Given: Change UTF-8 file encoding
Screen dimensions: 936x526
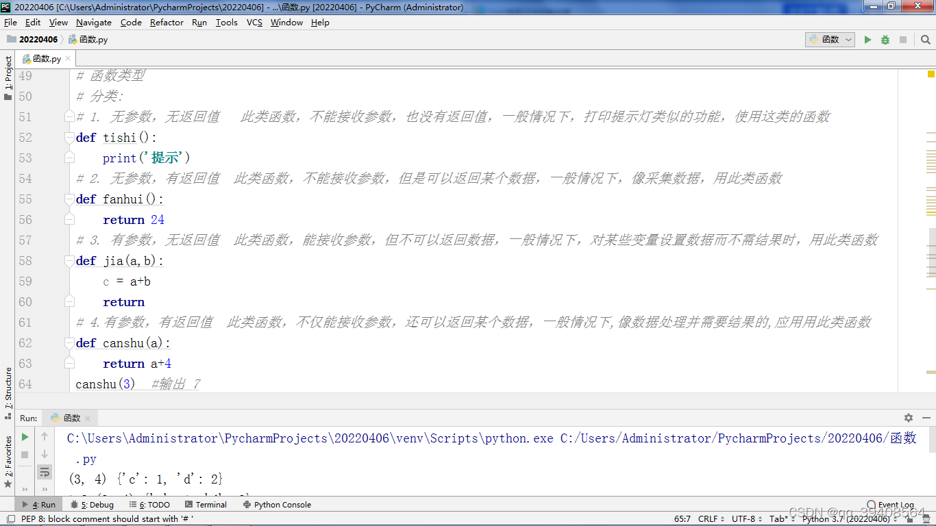Looking at the screenshot, I should click(x=747, y=519).
